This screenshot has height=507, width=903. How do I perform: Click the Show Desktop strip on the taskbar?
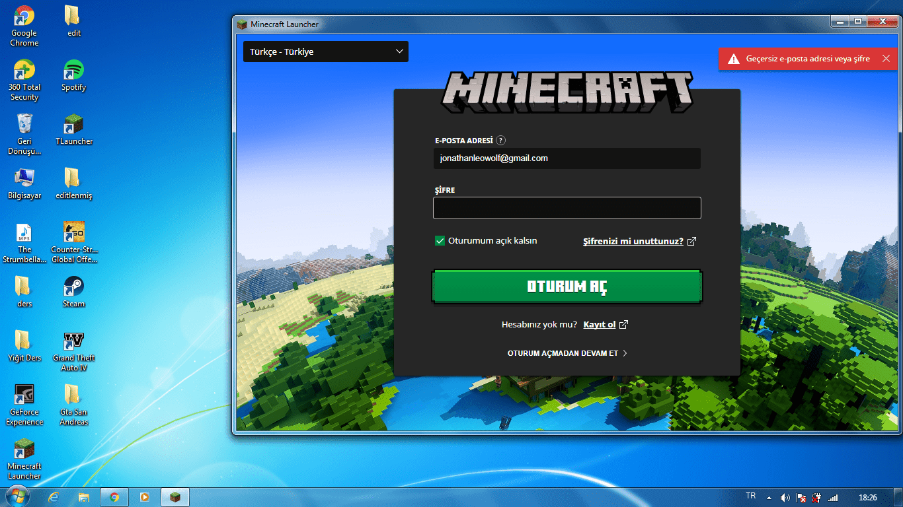click(x=898, y=497)
